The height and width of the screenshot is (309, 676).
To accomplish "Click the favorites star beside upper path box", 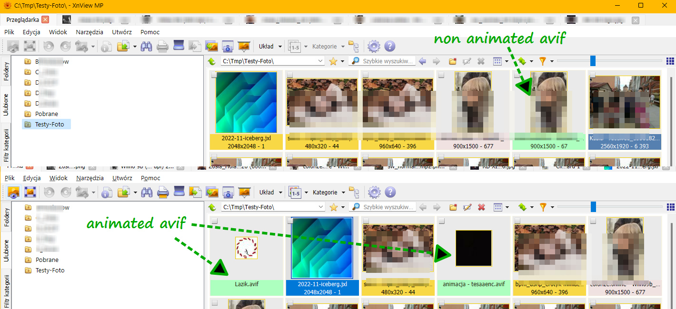I will tap(333, 61).
